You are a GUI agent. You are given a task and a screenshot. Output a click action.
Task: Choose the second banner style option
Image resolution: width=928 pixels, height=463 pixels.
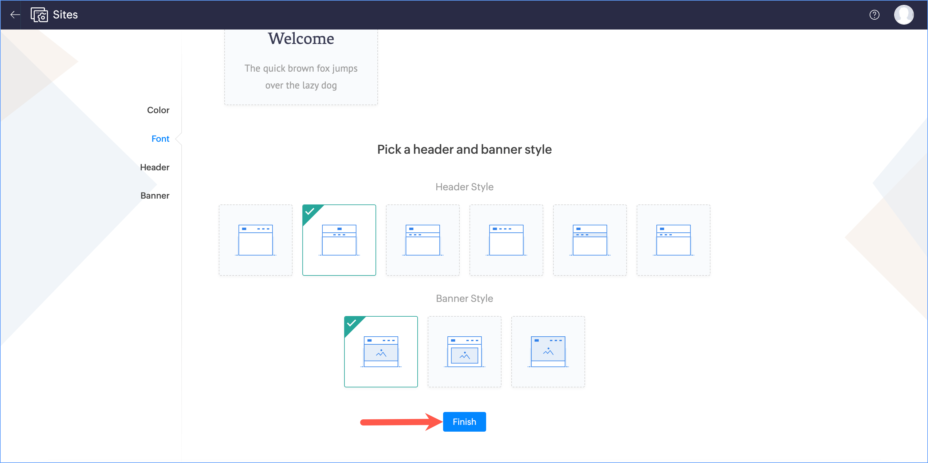(x=464, y=352)
